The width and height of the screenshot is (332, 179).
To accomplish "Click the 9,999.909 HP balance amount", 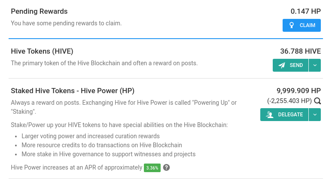I will tap(298, 91).
